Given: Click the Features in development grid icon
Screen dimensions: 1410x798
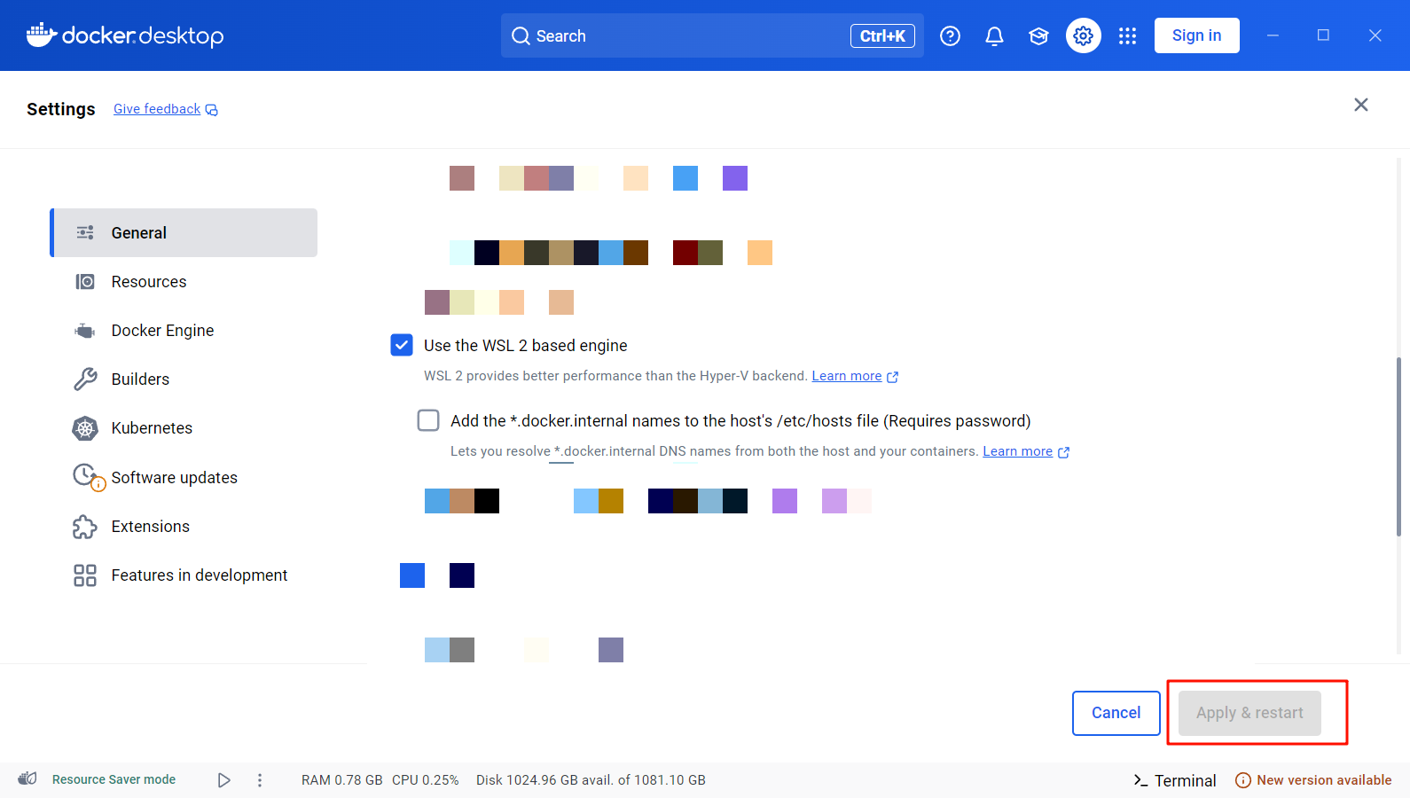Looking at the screenshot, I should point(85,575).
